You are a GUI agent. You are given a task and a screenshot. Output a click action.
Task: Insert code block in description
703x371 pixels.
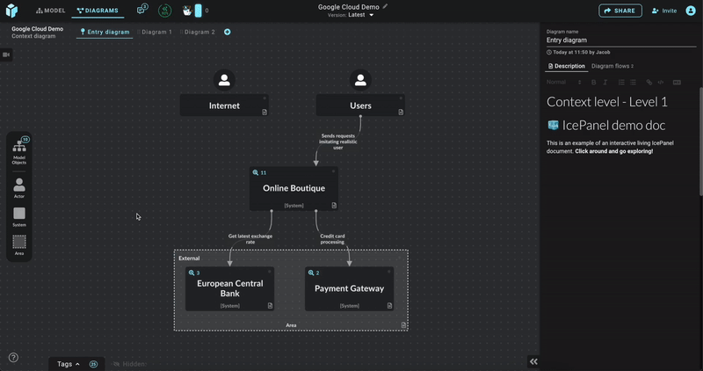click(x=661, y=82)
